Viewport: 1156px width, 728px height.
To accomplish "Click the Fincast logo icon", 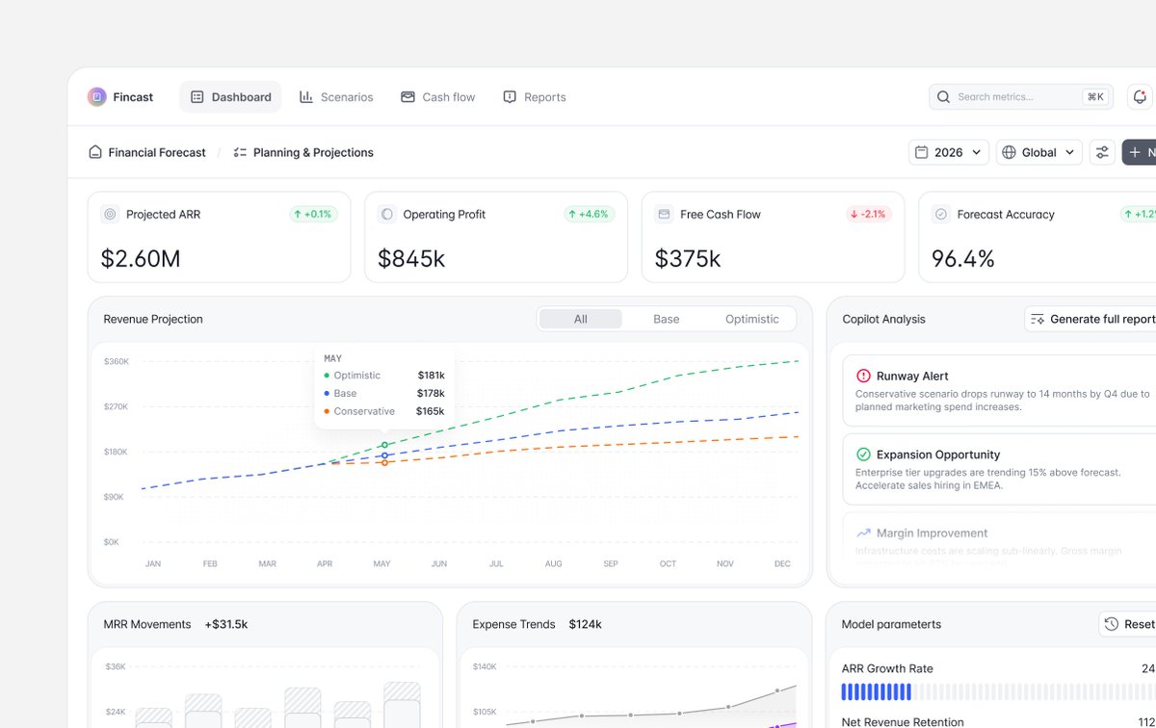I will pyautogui.click(x=96, y=96).
